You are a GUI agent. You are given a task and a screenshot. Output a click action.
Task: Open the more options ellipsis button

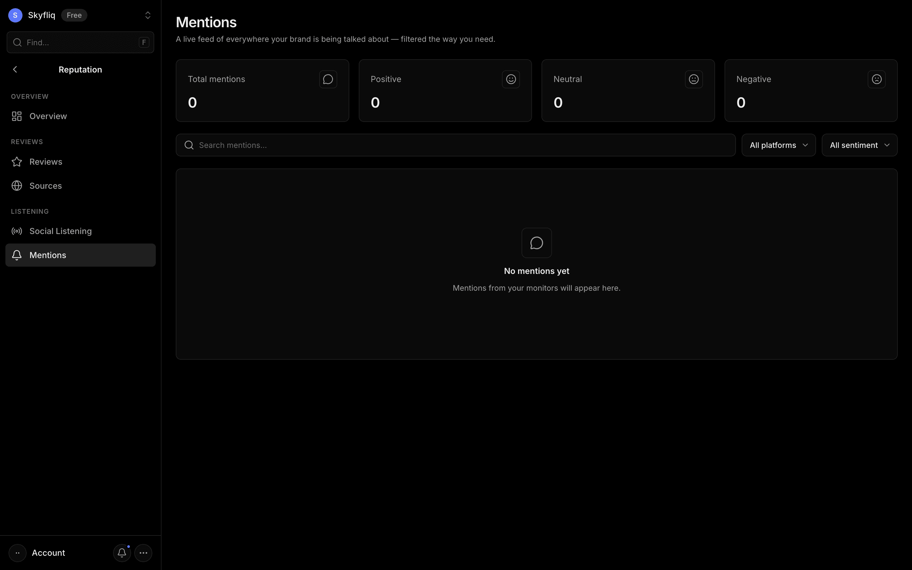(143, 553)
